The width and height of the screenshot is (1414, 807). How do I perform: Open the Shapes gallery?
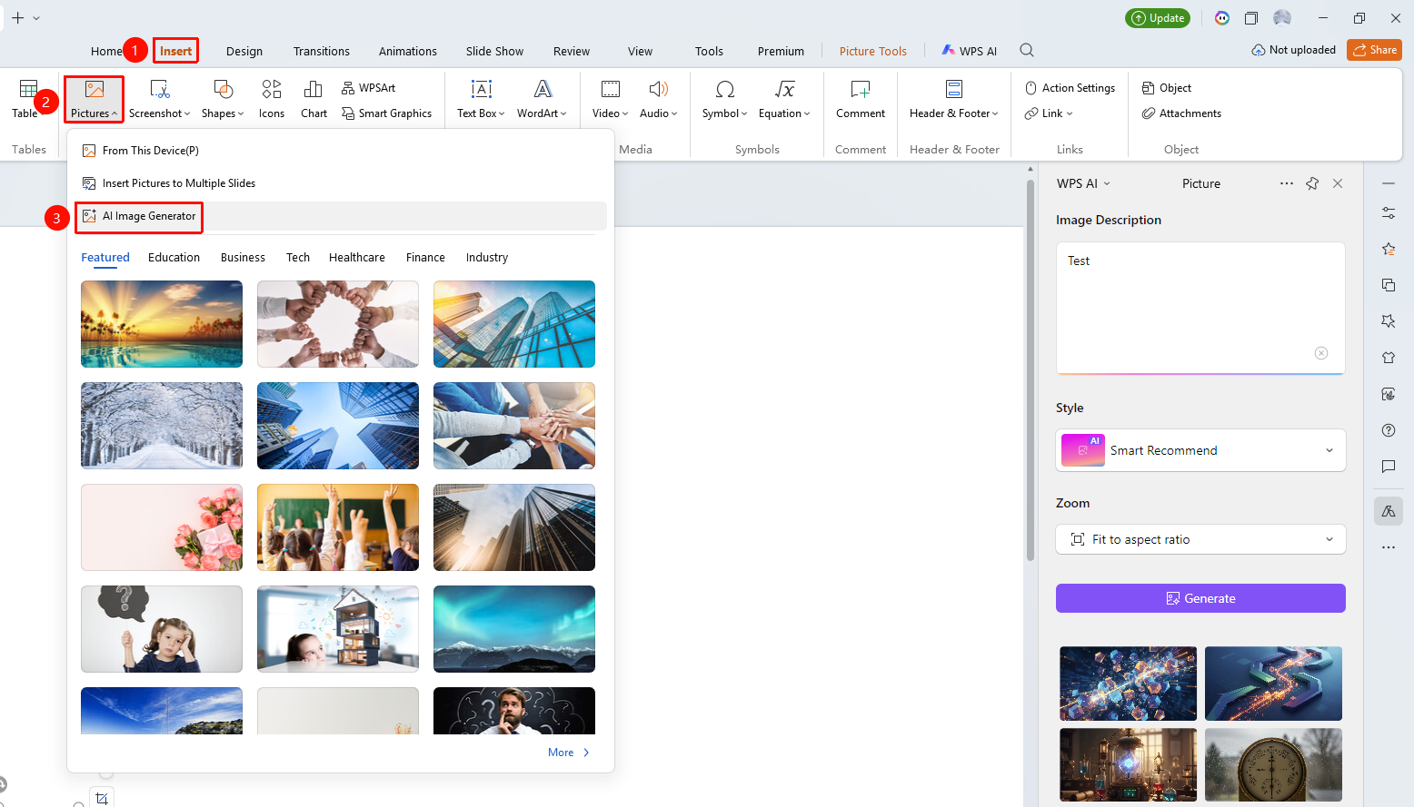coord(223,100)
